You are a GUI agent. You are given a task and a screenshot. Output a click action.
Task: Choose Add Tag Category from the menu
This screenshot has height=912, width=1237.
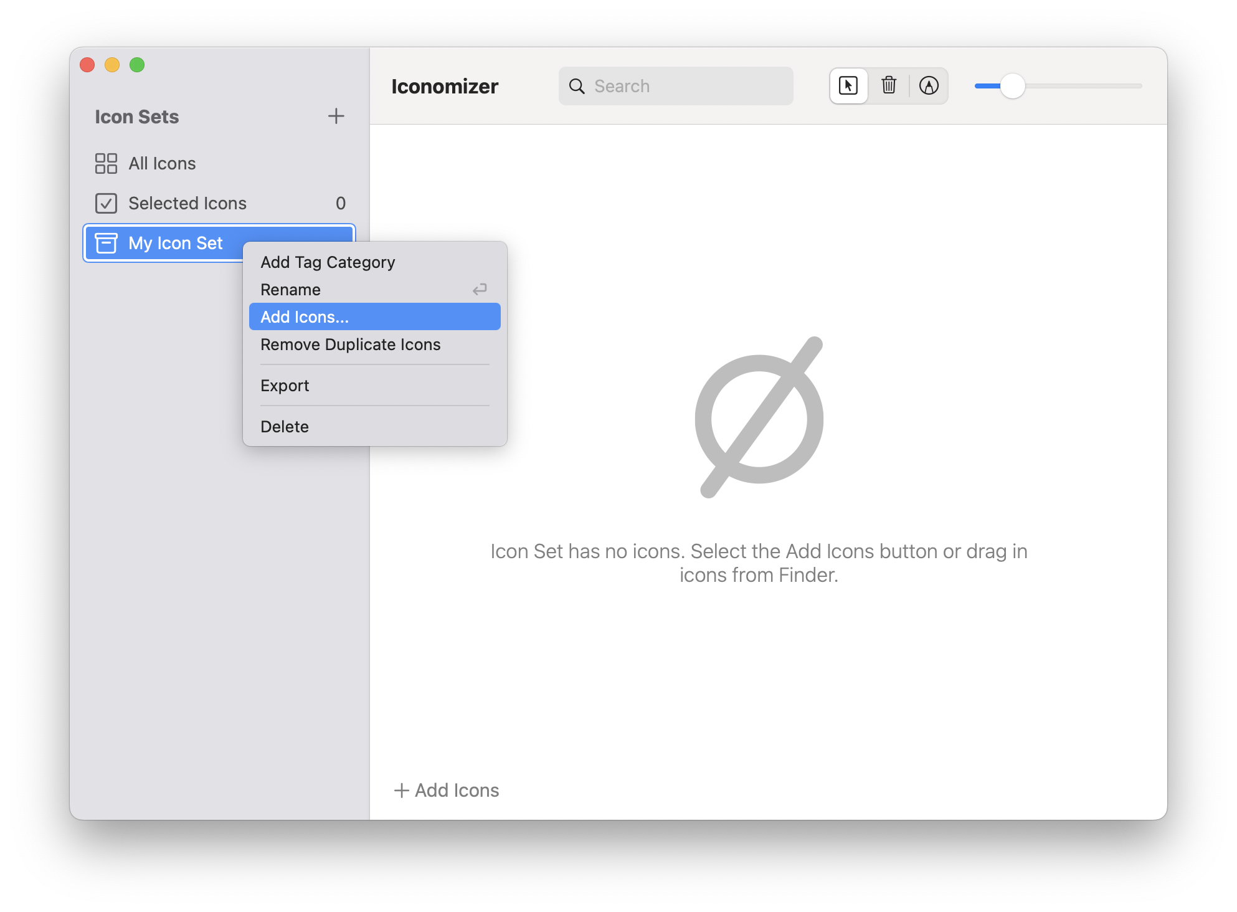pos(328,262)
